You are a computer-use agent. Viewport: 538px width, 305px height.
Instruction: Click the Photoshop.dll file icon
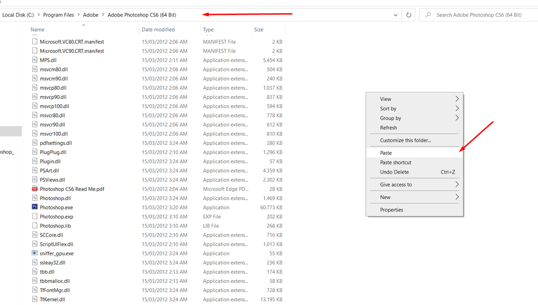(35, 198)
